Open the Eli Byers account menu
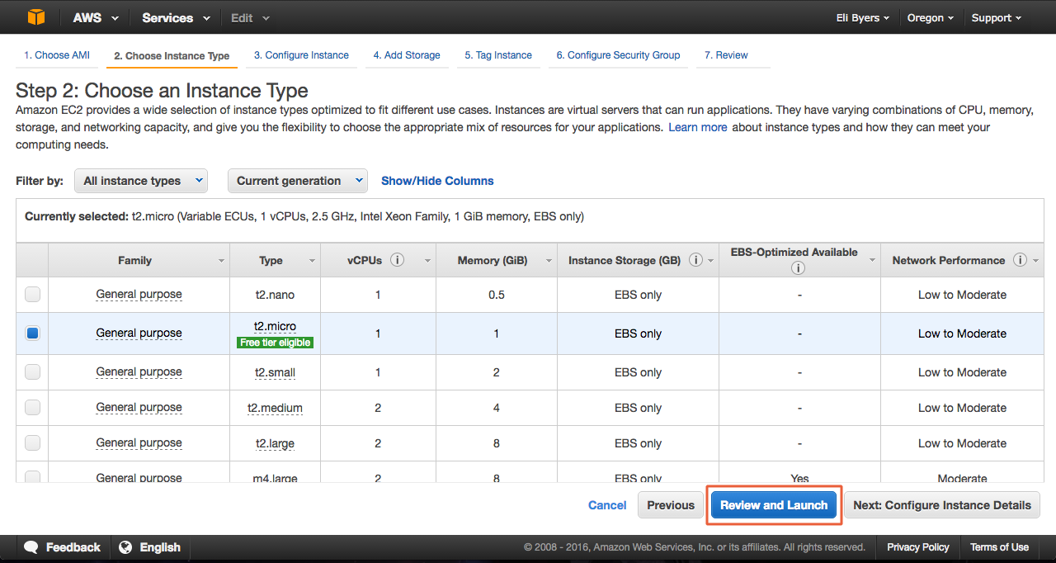 [862, 17]
